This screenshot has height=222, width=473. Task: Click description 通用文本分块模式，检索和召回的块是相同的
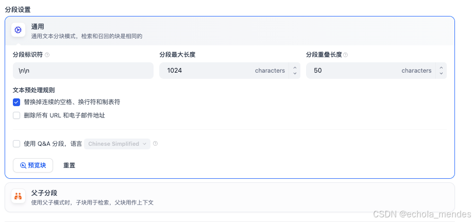point(87,37)
